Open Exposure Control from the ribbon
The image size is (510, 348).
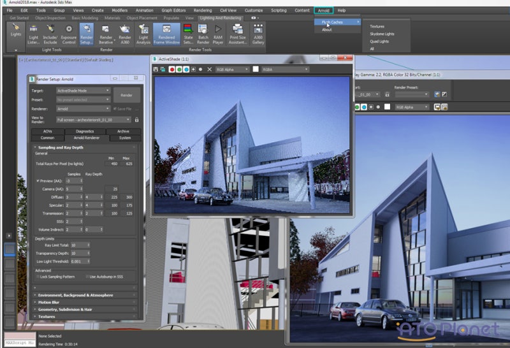click(x=69, y=34)
